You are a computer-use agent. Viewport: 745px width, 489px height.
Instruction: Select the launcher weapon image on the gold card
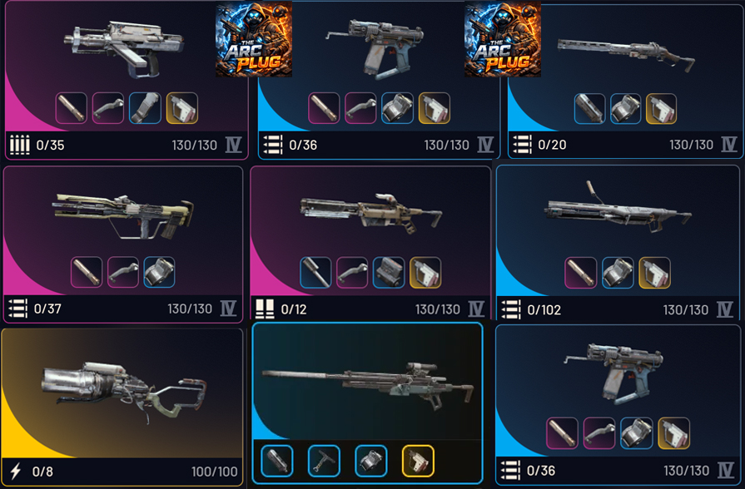[x=125, y=391]
